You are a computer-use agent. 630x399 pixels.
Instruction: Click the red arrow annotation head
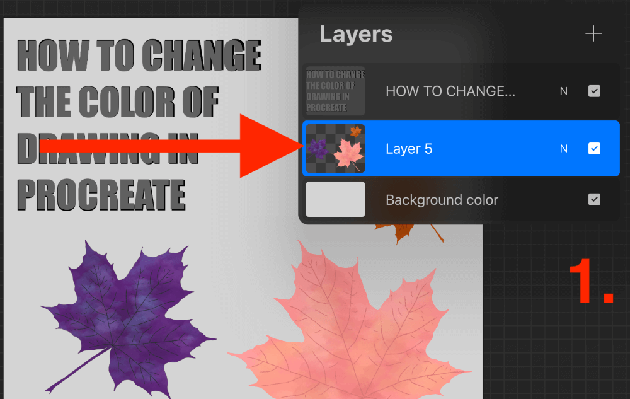point(269,146)
